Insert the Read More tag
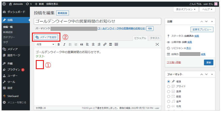Image resolution: width=222 pixels, height=113 pixels. pyautogui.click(x=110, y=44)
